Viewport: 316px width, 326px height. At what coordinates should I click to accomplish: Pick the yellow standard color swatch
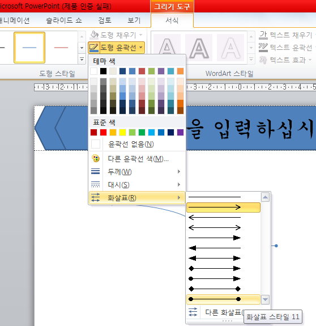122,132
